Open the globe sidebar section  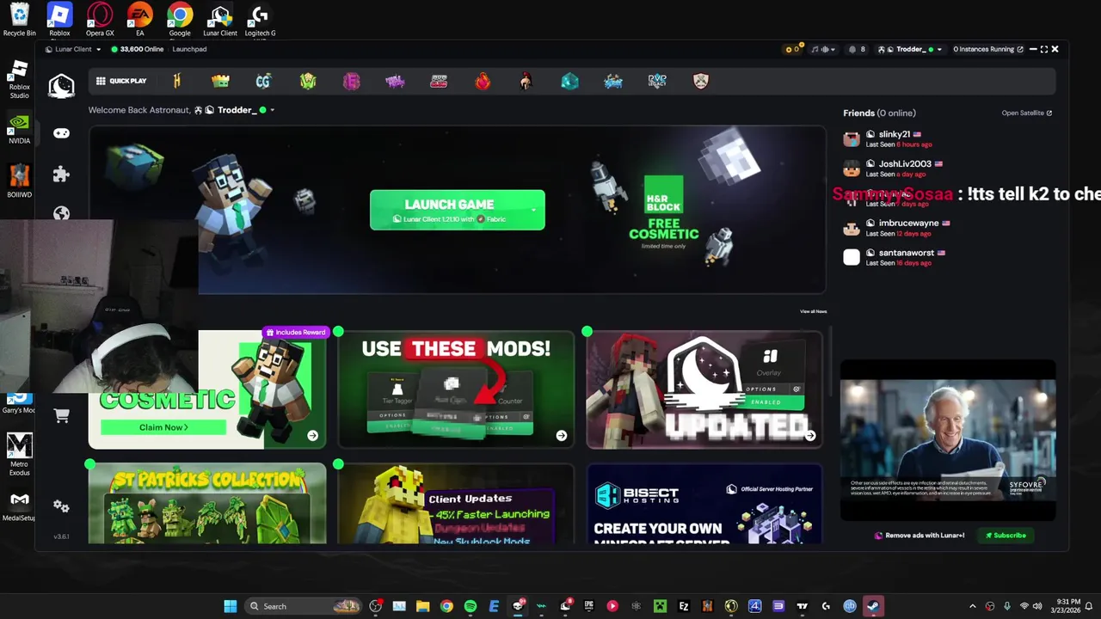tap(61, 213)
